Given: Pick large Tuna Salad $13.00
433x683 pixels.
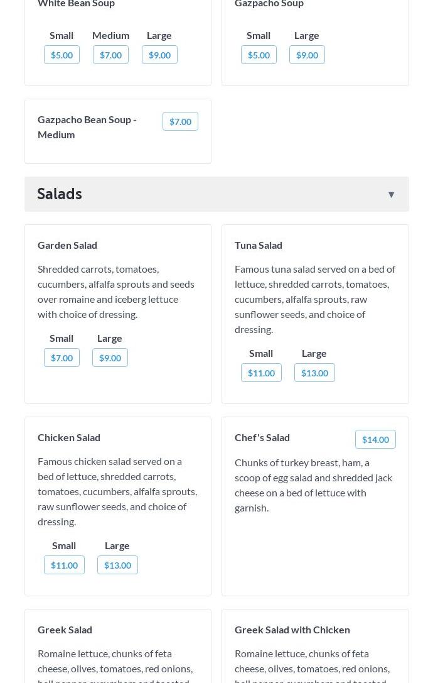Looking at the screenshot, I should click(x=314, y=373).
